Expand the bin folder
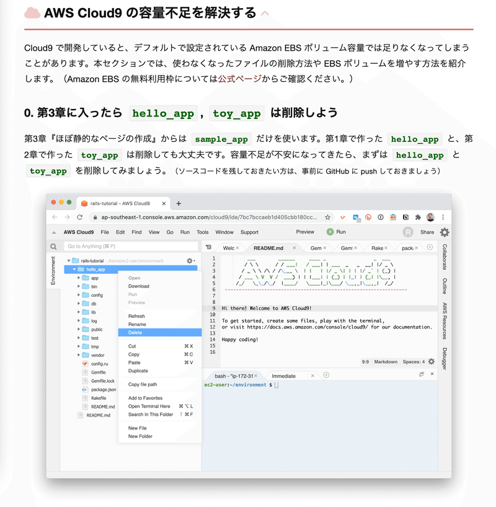Screen dimensions: 496x507 click(79, 286)
